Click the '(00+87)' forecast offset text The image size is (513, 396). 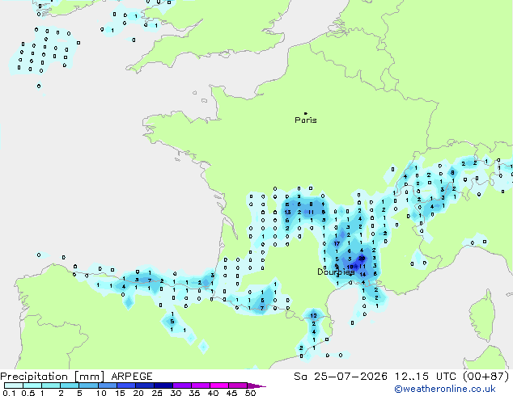(x=486, y=377)
